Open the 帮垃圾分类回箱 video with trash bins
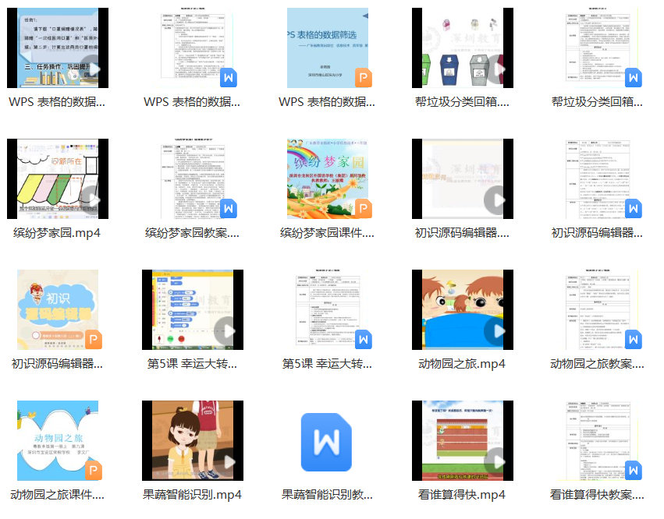The width and height of the screenshot is (664, 519). 462,48
